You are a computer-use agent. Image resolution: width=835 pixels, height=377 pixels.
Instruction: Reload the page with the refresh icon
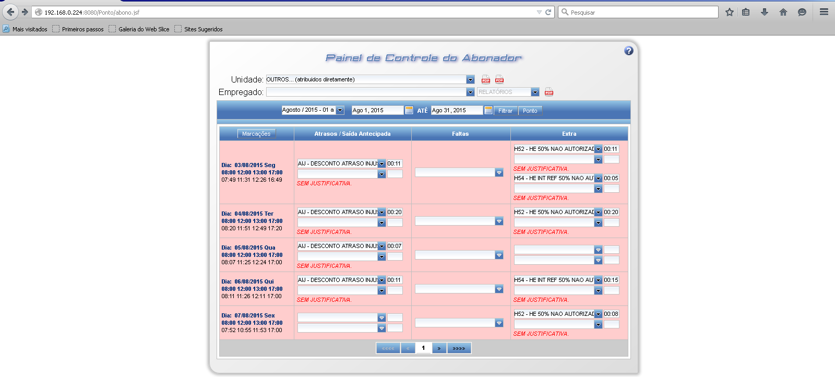pos(548,12)
